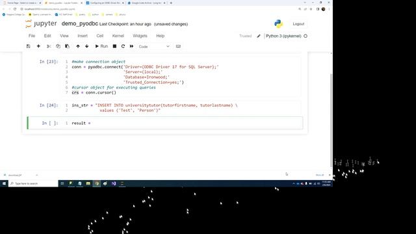This screenshot has height=234, width=416.
Task: Move selected cell up arrow
Action: click(78, 46)
